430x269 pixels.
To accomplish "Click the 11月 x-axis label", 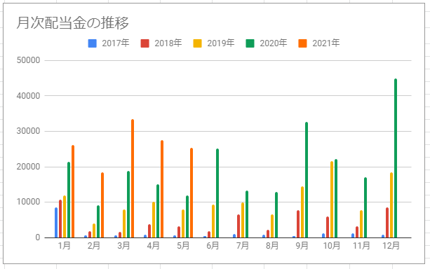I will coord(361,246).
